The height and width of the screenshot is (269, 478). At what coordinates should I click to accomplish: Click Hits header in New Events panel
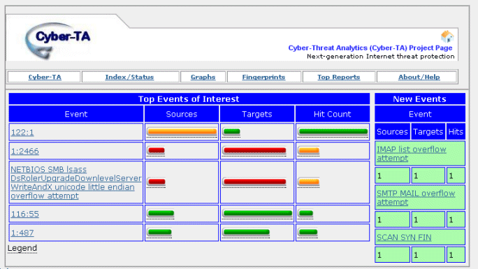point(456,131)
